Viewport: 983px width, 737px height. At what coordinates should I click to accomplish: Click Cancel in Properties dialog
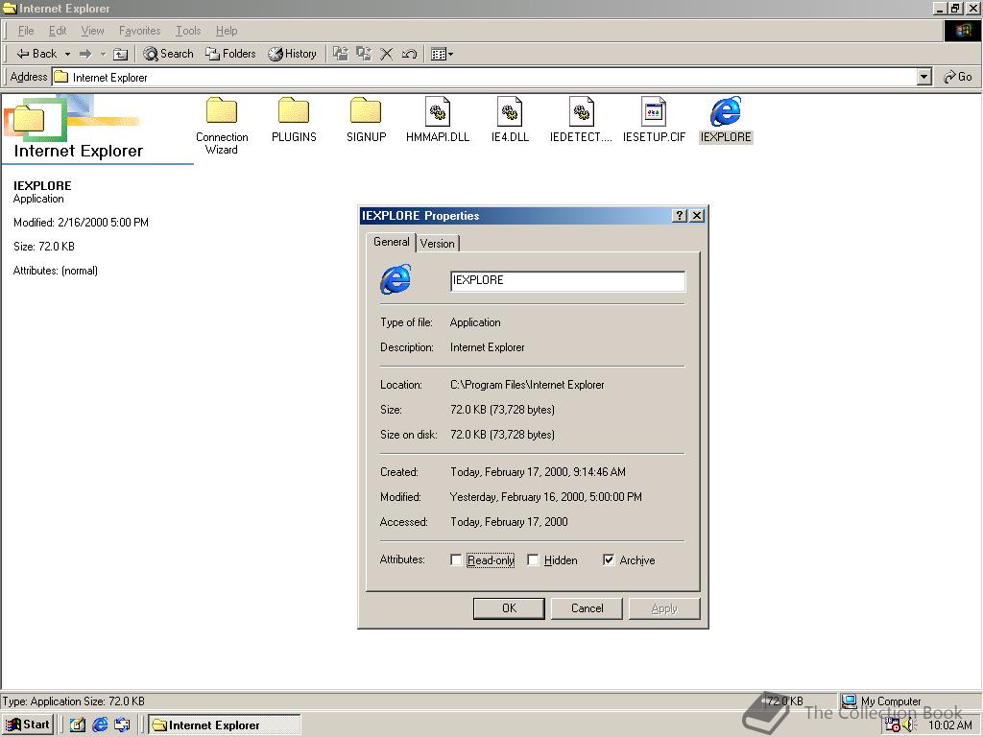[x=587, y=607]
